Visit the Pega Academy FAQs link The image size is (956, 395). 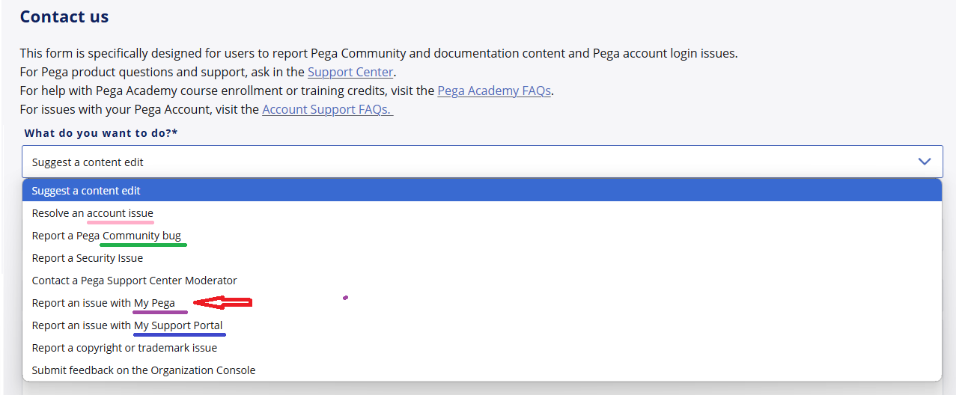[x=494, y=91]
